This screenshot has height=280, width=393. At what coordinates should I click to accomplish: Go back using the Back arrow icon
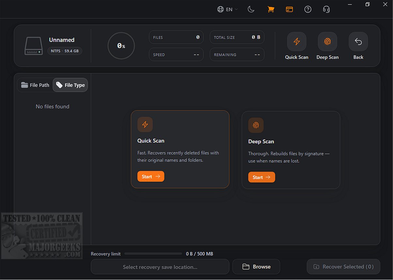pos(358,42)
